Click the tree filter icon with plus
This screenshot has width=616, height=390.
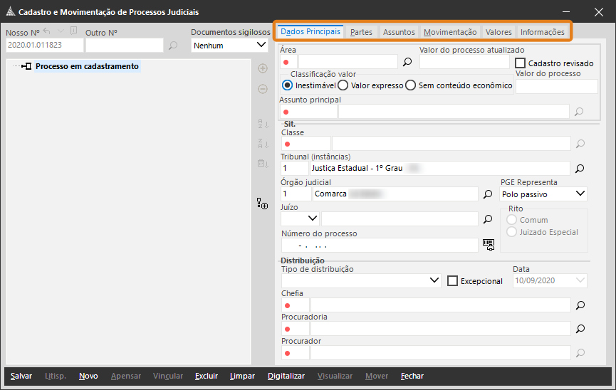click(x=262, y=204)
